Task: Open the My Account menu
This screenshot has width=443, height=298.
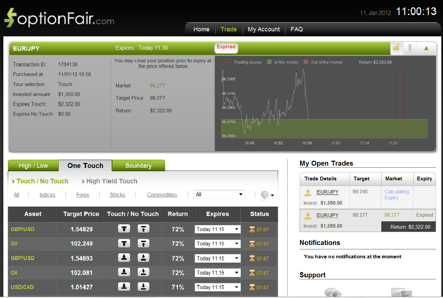Action: (264, 29)
